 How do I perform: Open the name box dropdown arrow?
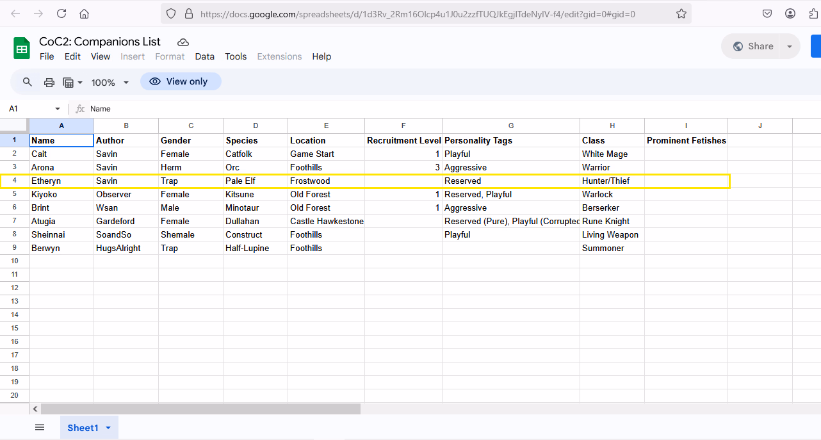pos(58,109)
